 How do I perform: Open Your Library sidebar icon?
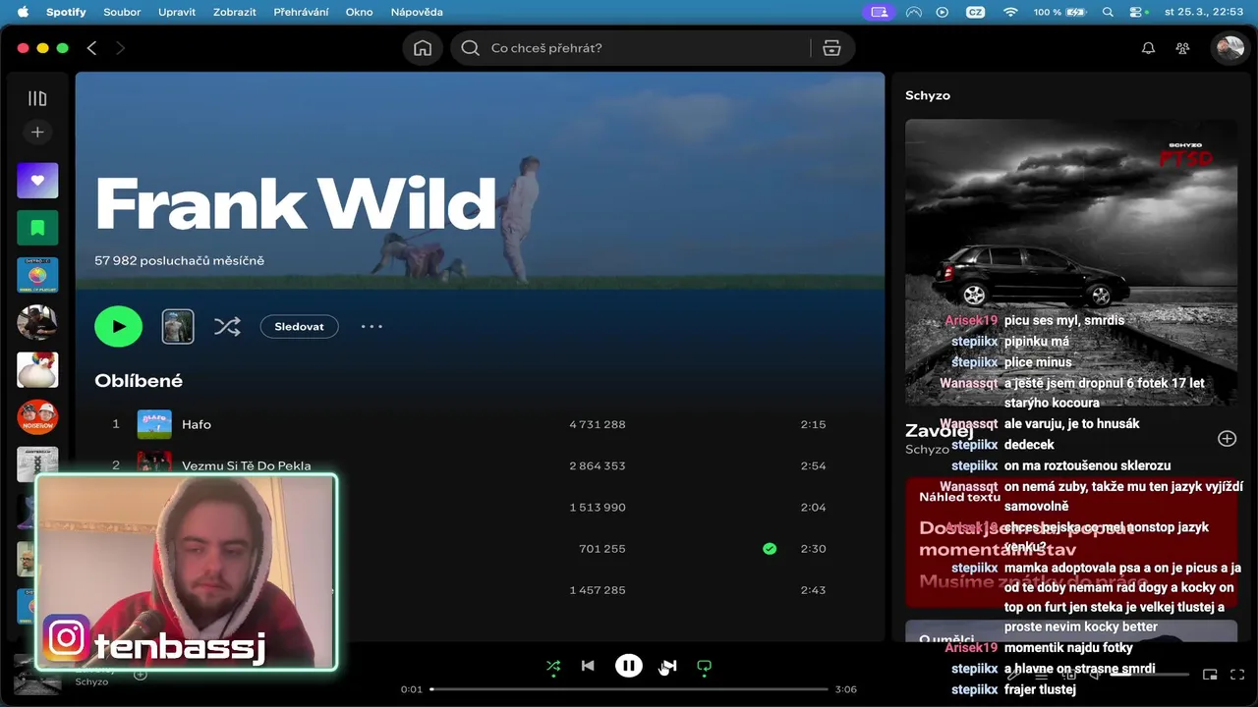(37, 98)
